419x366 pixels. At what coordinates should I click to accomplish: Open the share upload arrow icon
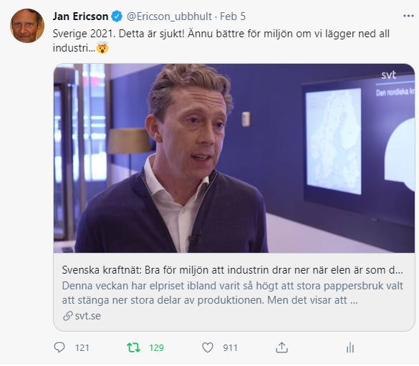click(x=281, y=347)
